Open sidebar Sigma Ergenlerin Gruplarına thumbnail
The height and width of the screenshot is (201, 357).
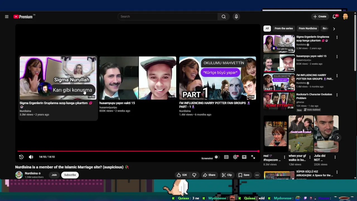279,44
